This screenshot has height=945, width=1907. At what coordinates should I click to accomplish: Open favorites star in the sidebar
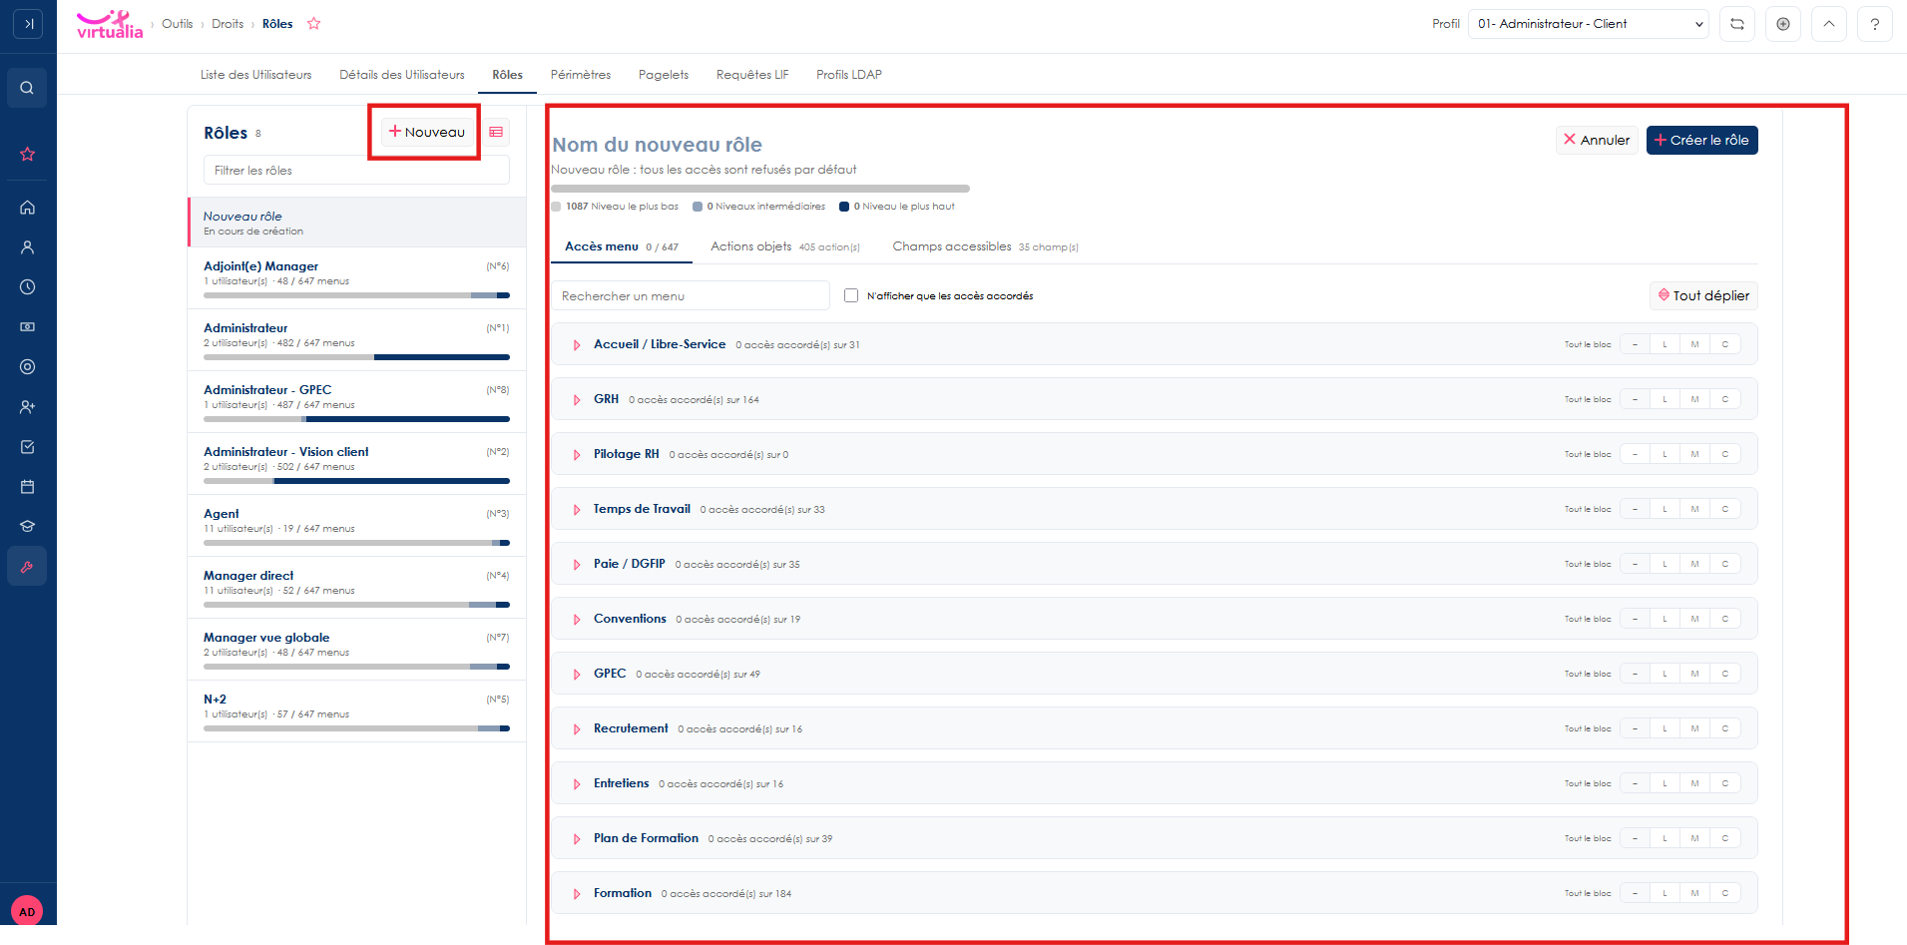click(x=27, y=154)
